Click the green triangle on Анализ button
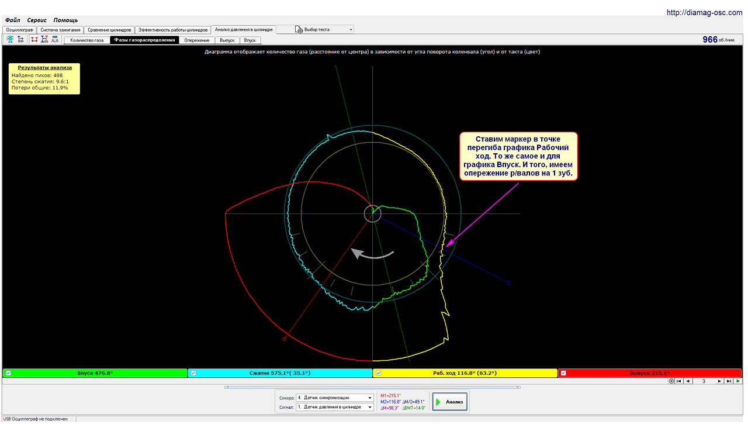Screen dimensions: 748x424 pos(438,402)
